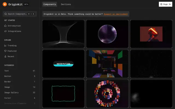Screen dimensions: 175x109
Task: Select the Text category
Action: pyautogui.click(x=20, y=71)
